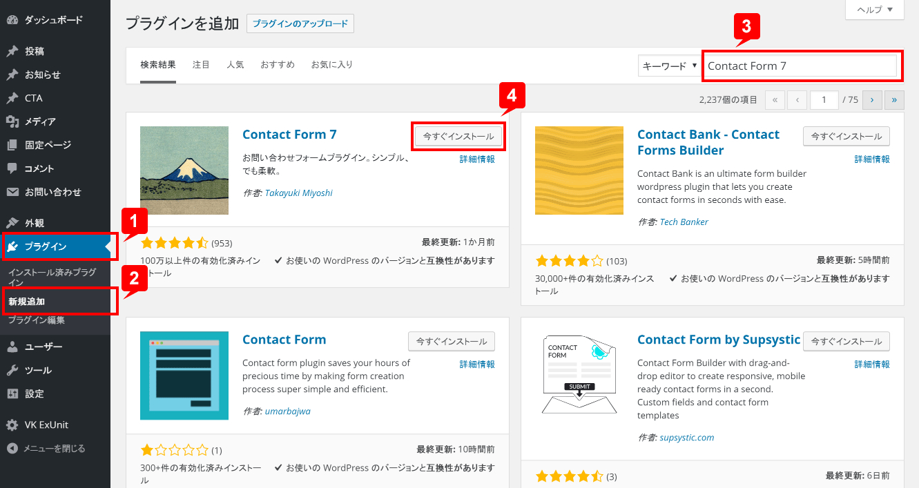
Task: Click the user icon beside ユーザー
Action: pos(12,347)
